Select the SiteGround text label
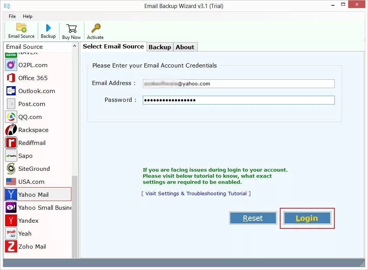 tap(34, 169)
